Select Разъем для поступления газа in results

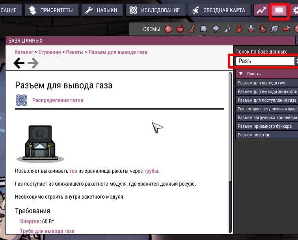267,100
